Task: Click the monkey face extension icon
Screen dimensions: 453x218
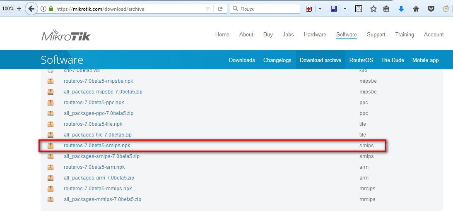Action: coord(446,9)
